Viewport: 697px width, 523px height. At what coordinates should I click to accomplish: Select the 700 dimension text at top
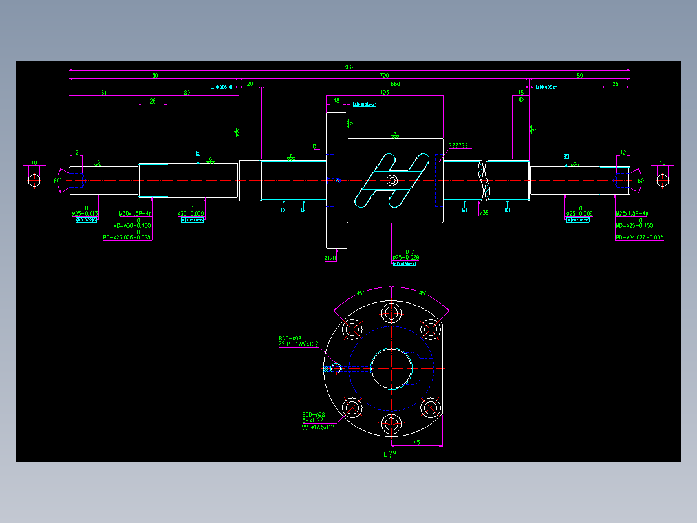point(385,76)
